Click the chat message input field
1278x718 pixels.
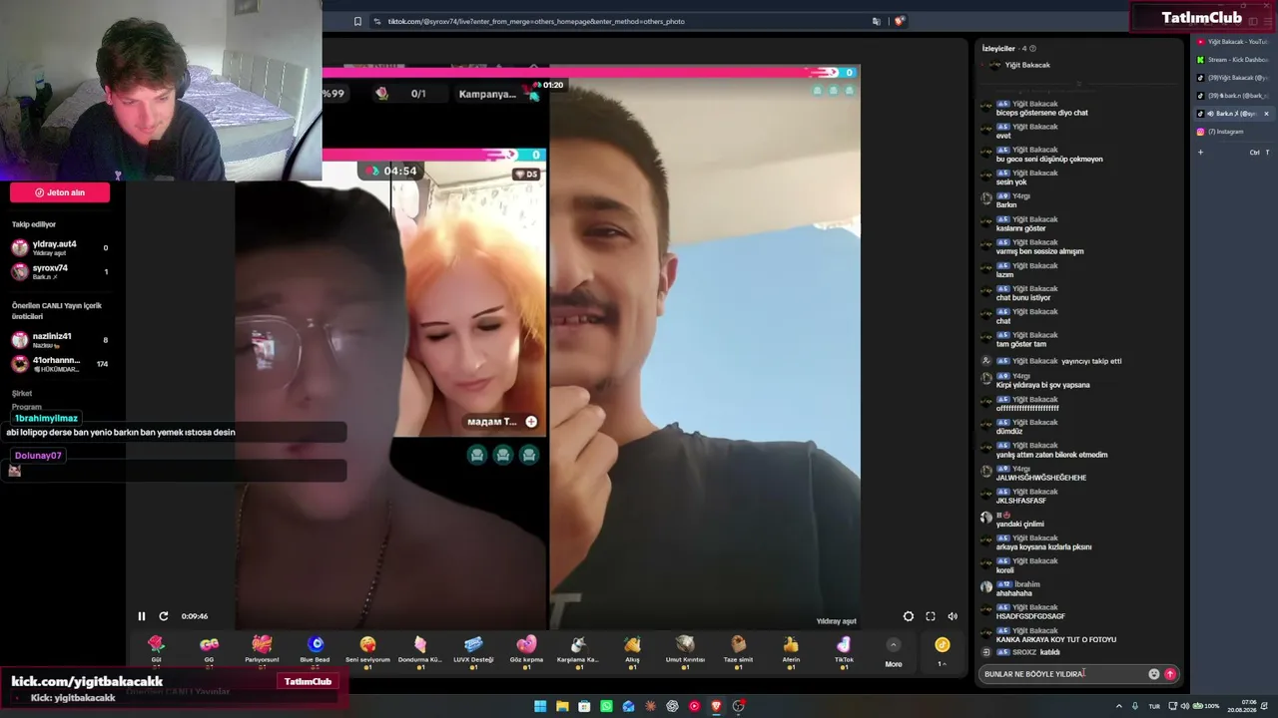tap(1063, 674)
